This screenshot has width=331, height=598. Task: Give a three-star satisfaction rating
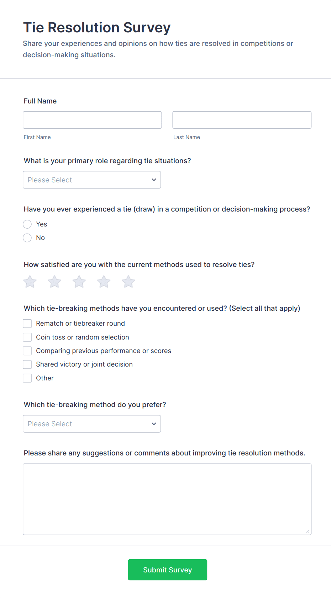click(79, 281)
